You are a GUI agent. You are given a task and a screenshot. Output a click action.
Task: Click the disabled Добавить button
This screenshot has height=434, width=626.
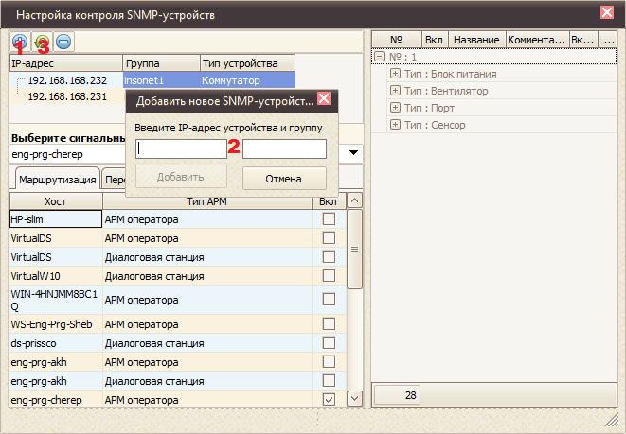coord(181,177)
